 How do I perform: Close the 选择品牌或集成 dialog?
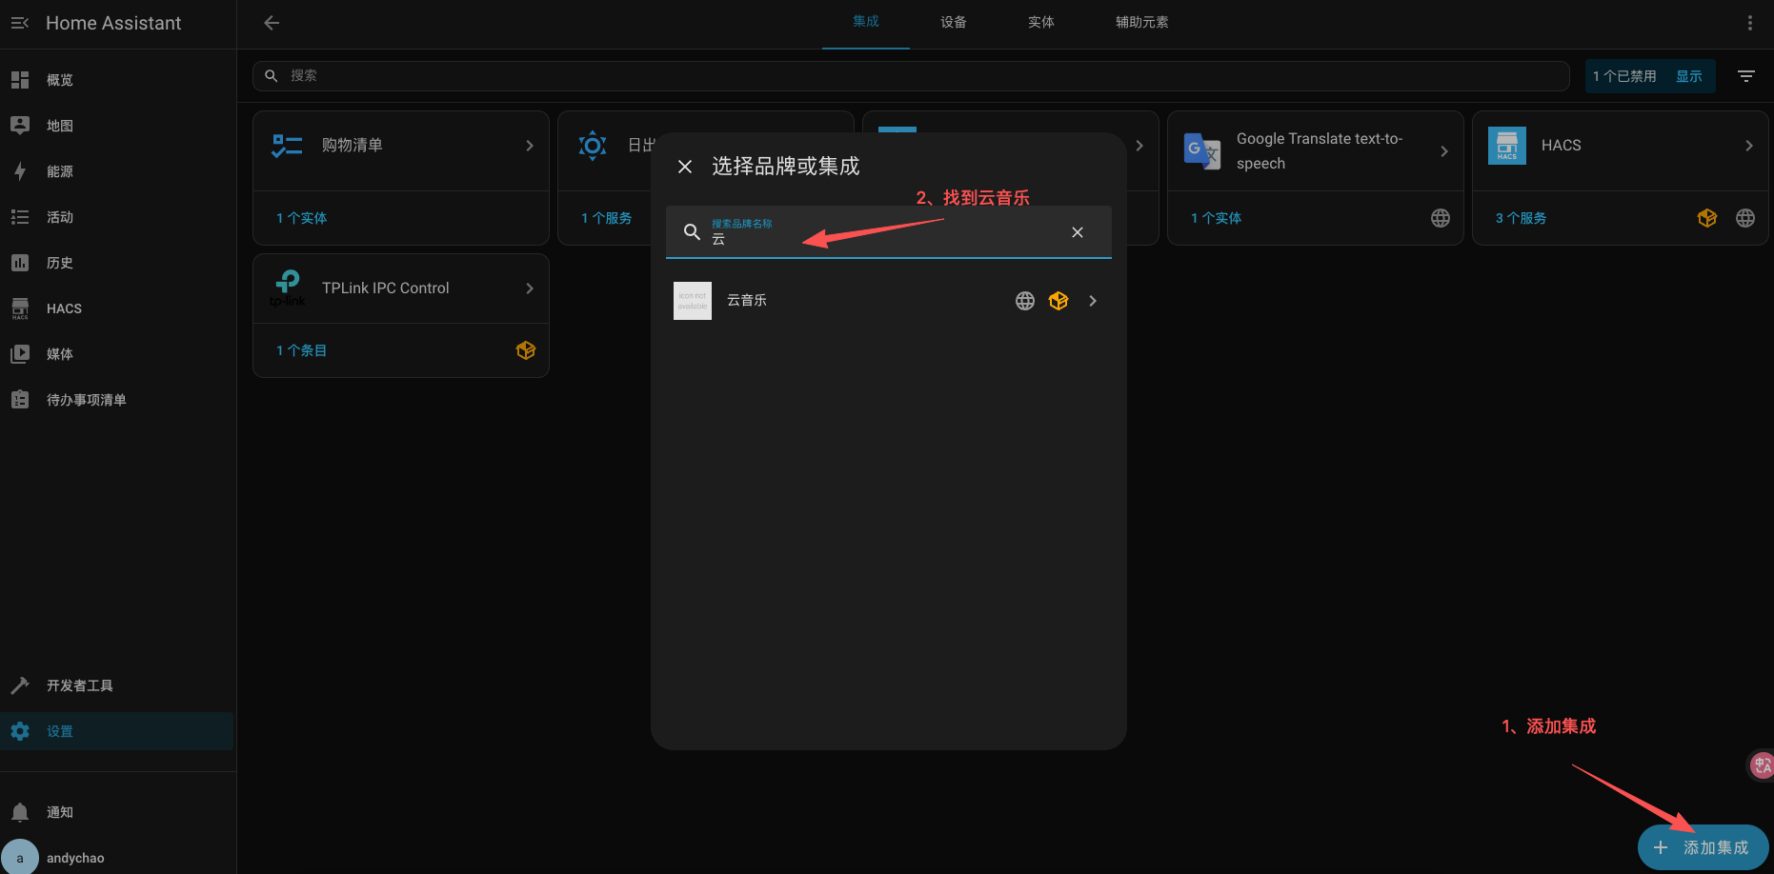684,166
